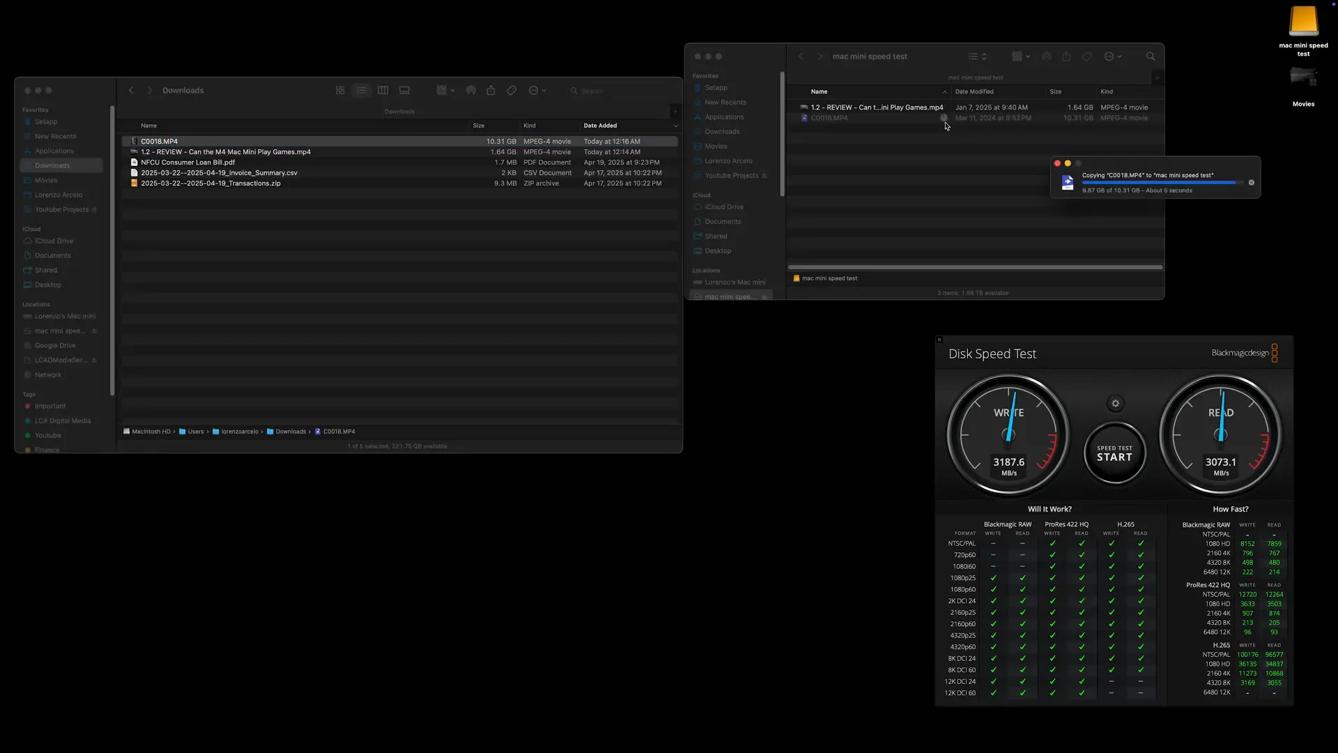Go back in Downloads window
The image size is (1338, 753).
(131, 91)
